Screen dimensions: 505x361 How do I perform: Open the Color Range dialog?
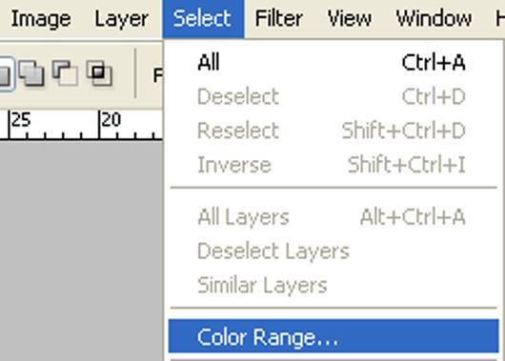tap(333, 336)
